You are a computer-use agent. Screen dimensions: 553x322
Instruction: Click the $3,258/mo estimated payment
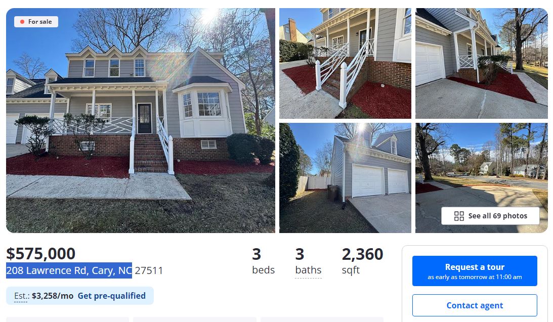pos(53,296)
